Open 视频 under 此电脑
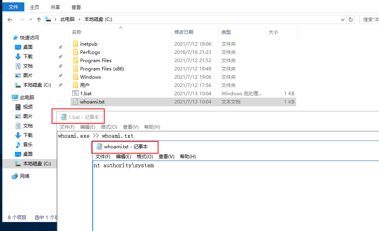The image size is (379, 231). click(28, 107)
